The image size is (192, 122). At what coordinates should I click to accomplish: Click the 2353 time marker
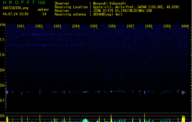[x=57, y=26]
